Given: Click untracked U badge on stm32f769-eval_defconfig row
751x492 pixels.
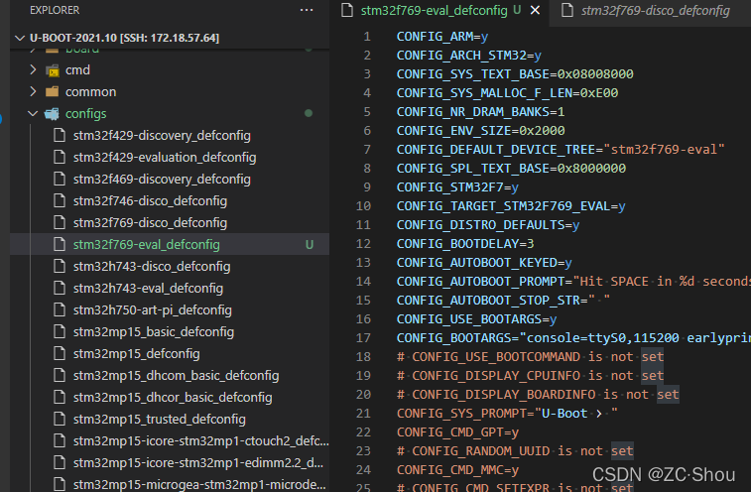Looking at the screenshot, I should pyautogui.click(x=310, y=245).
